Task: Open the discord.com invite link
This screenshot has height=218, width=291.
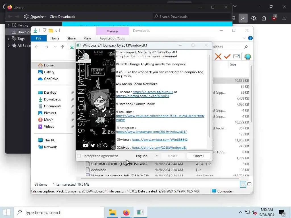Action: click(143, 96)
